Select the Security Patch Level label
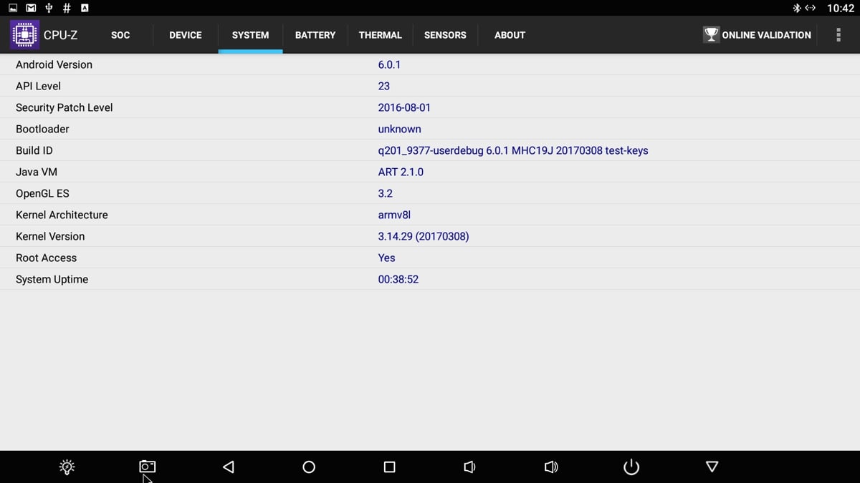Viewport: 860px width, 483px height. (x=64, y=107)
